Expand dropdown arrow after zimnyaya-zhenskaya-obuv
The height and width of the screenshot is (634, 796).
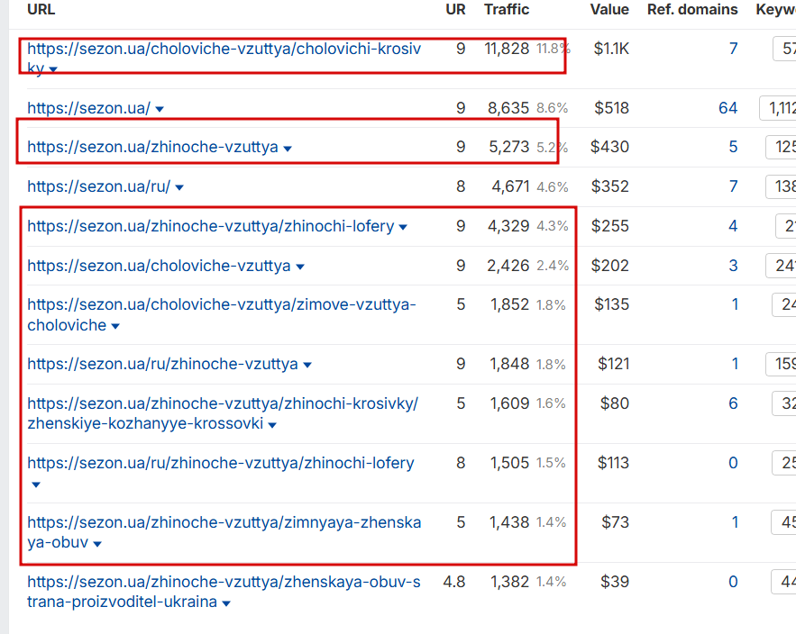point(97,544)
